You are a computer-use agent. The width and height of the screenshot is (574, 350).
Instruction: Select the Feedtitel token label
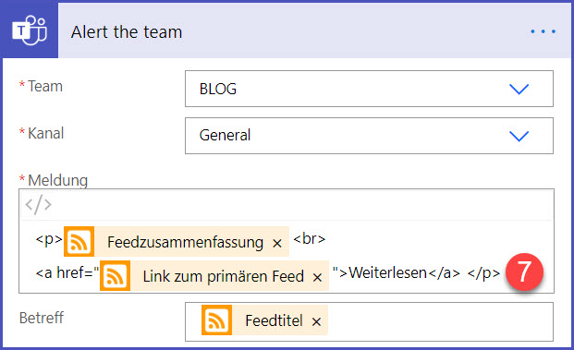[274, 320]
